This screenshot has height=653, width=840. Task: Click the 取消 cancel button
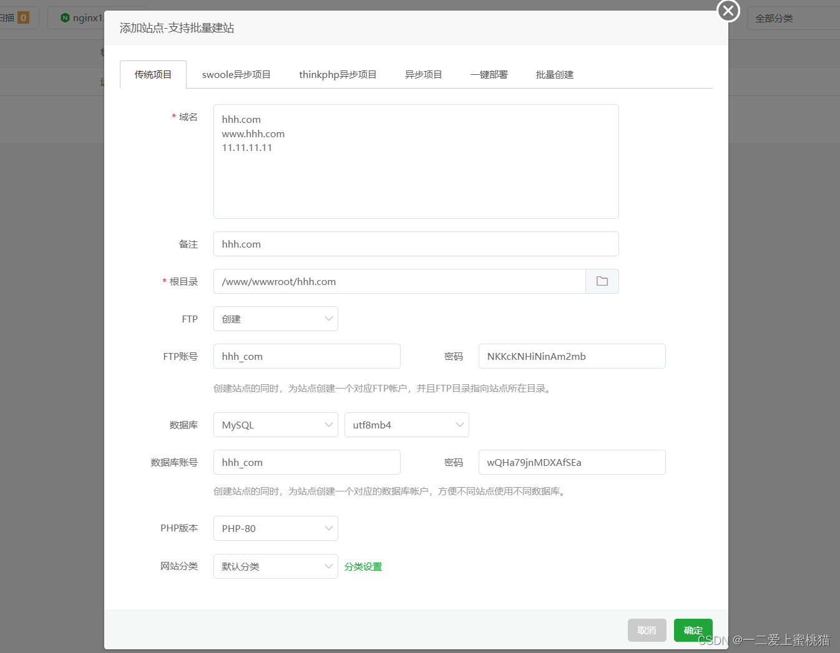[647, 631]
